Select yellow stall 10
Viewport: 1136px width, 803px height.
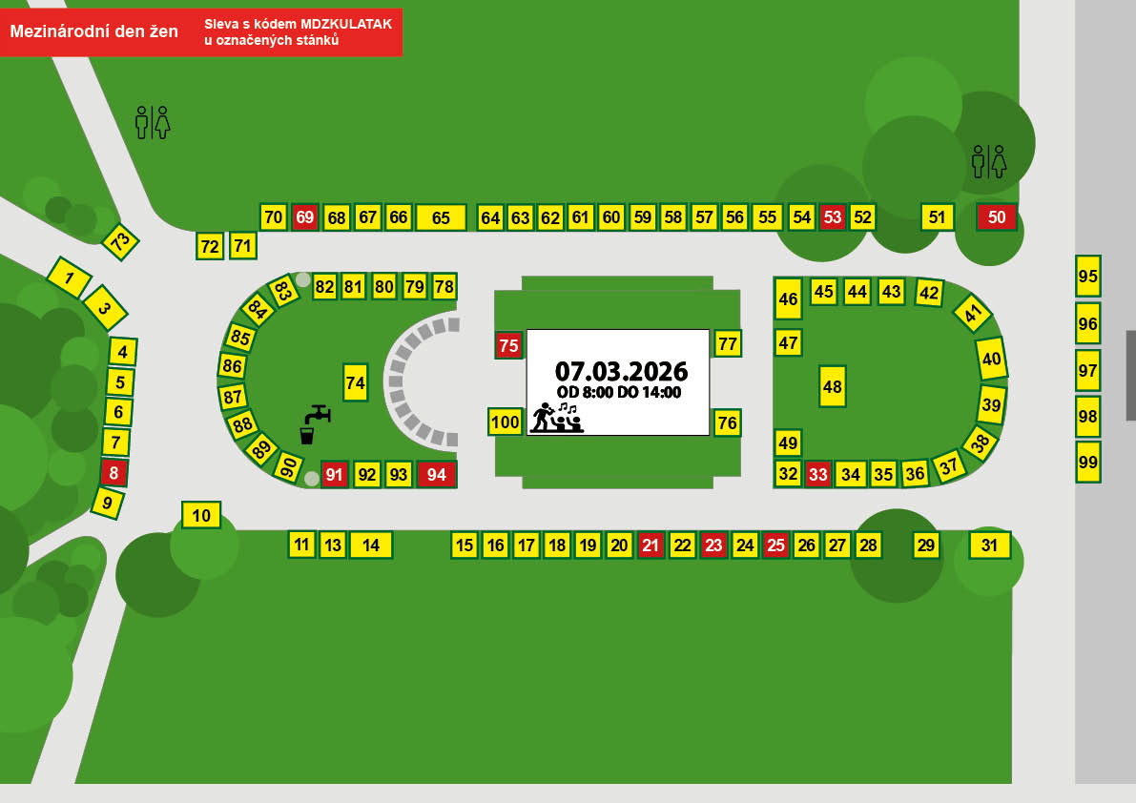pos(201,516)
